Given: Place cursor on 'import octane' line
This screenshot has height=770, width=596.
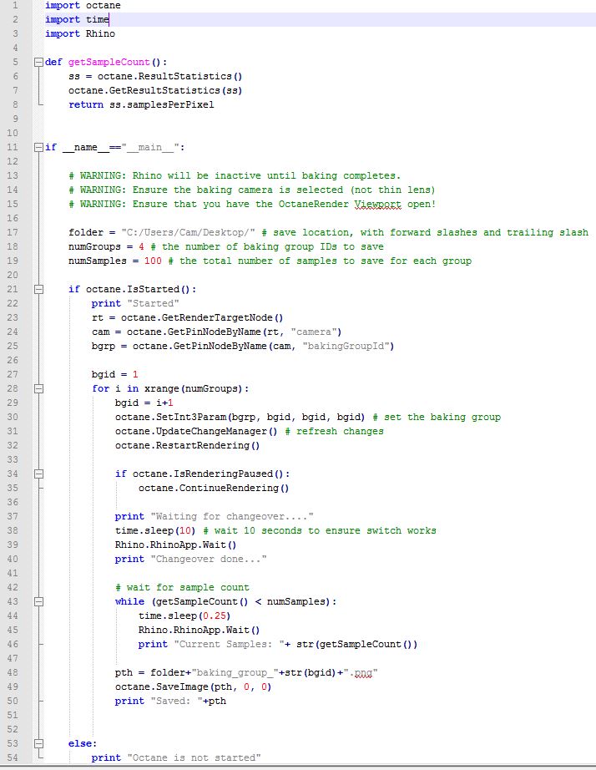Looking at the screenshot, I should point(83,5).
